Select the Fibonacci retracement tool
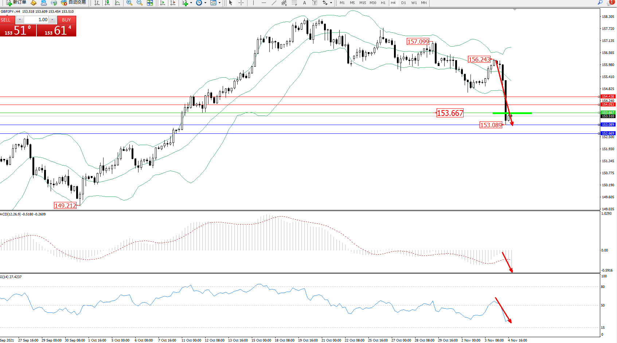617x343 pixels. click(x=294, y=3)
